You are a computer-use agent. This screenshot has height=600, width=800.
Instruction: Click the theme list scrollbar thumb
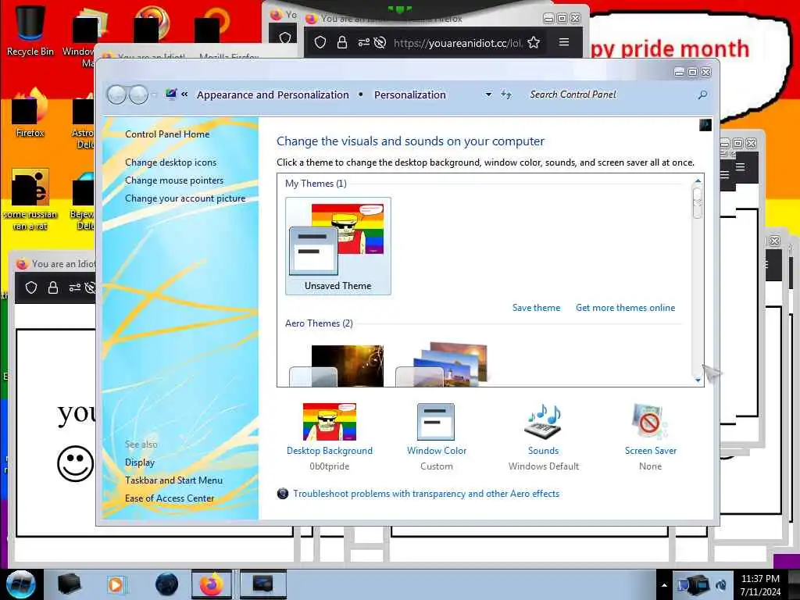click(698, 202)
